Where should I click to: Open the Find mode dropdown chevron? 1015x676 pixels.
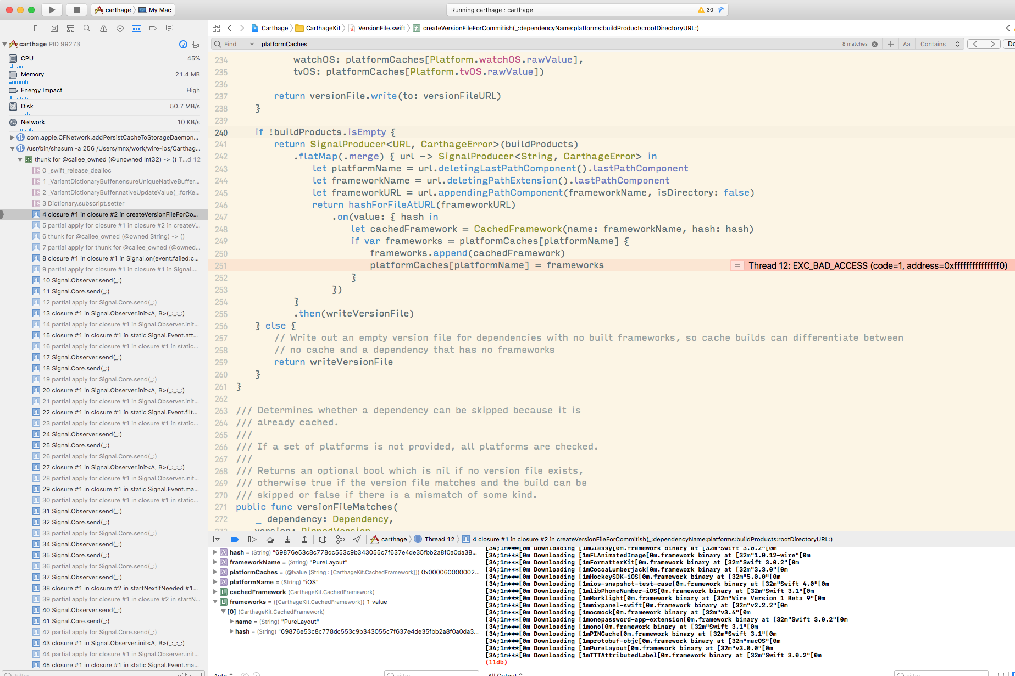point(252,44)
